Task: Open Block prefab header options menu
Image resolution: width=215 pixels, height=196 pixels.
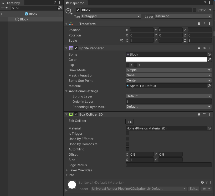Action: point(60,14)
